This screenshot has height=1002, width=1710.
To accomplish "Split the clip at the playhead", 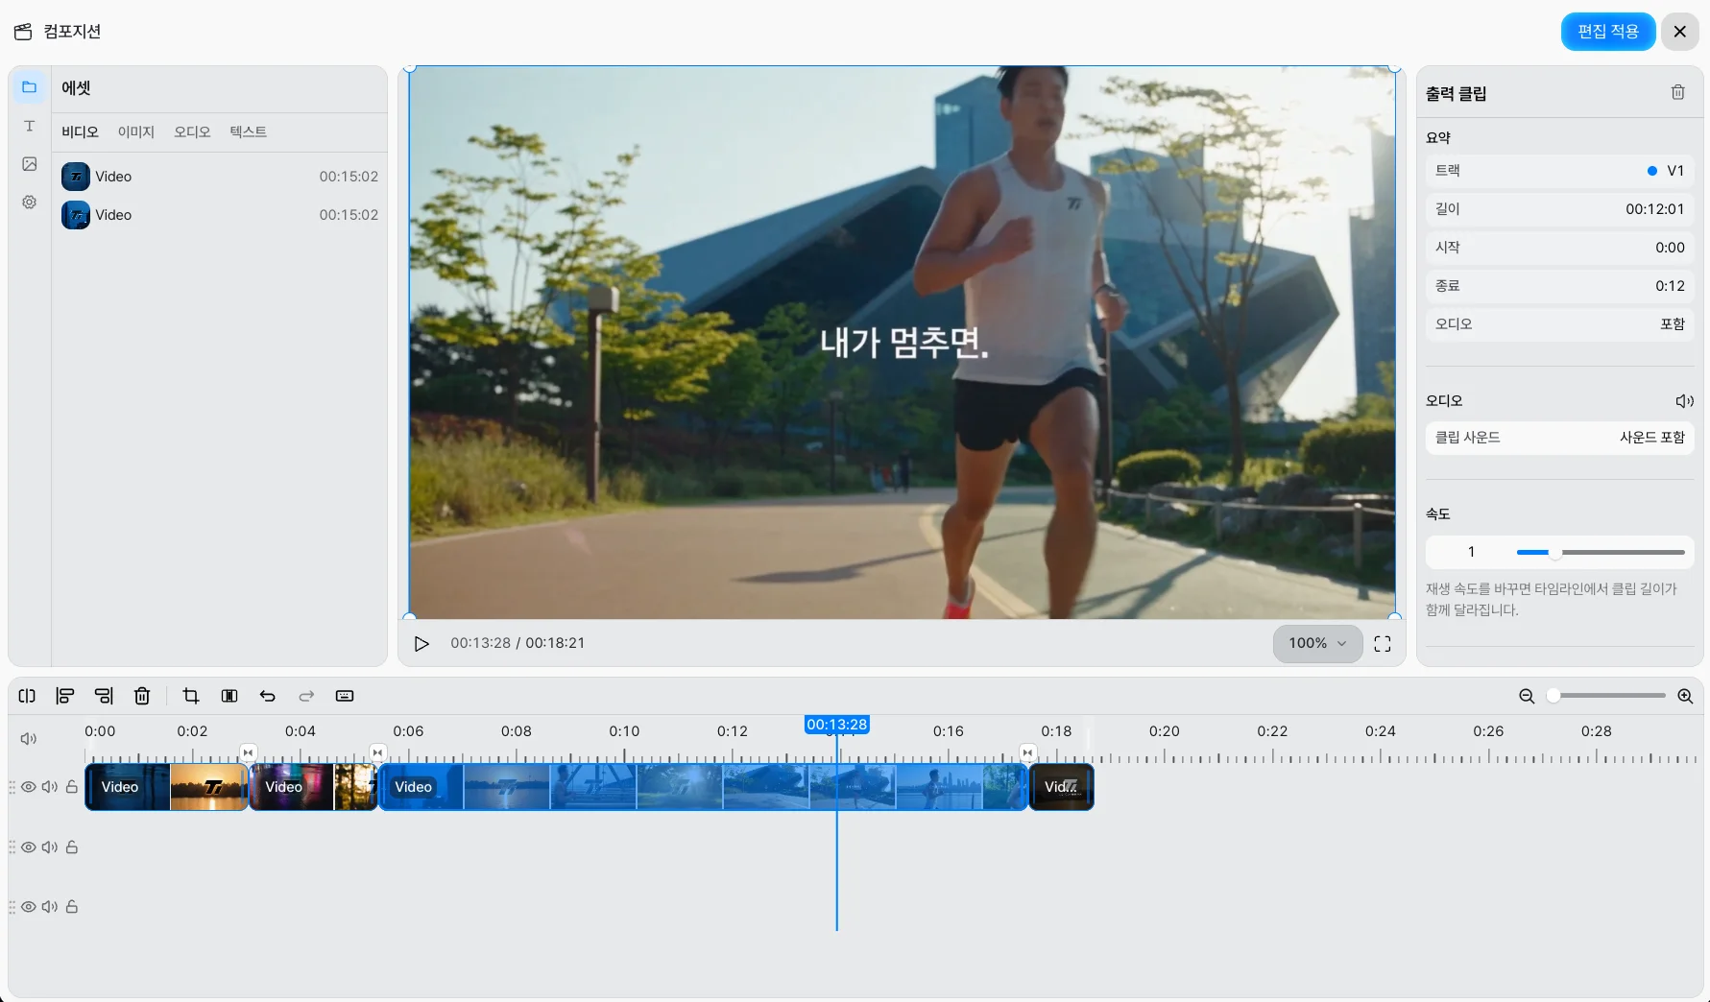I will pyautogui.click(x=27, y=696).
